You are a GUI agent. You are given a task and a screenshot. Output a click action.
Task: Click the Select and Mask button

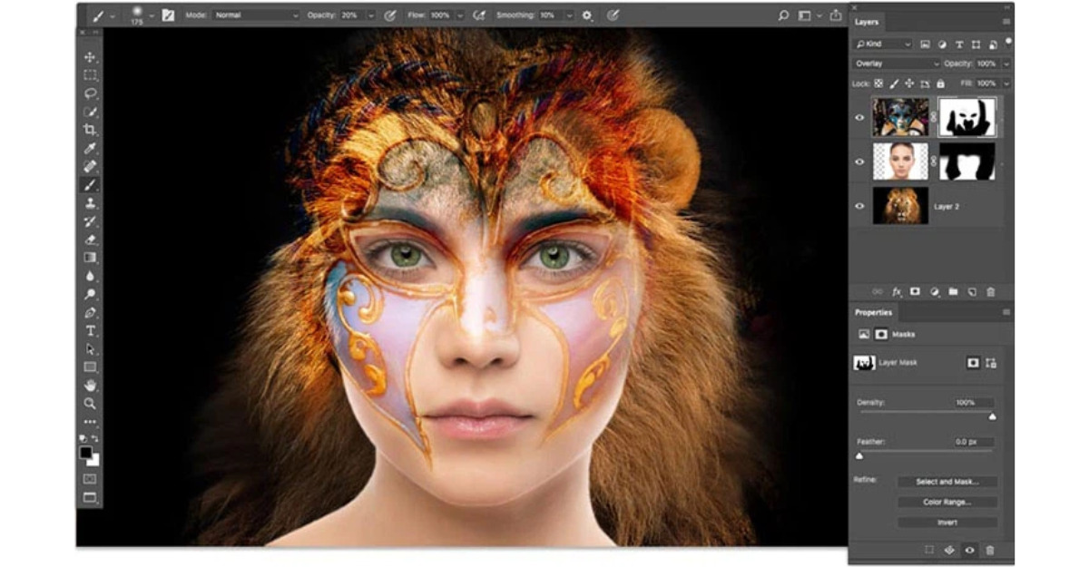947,482
